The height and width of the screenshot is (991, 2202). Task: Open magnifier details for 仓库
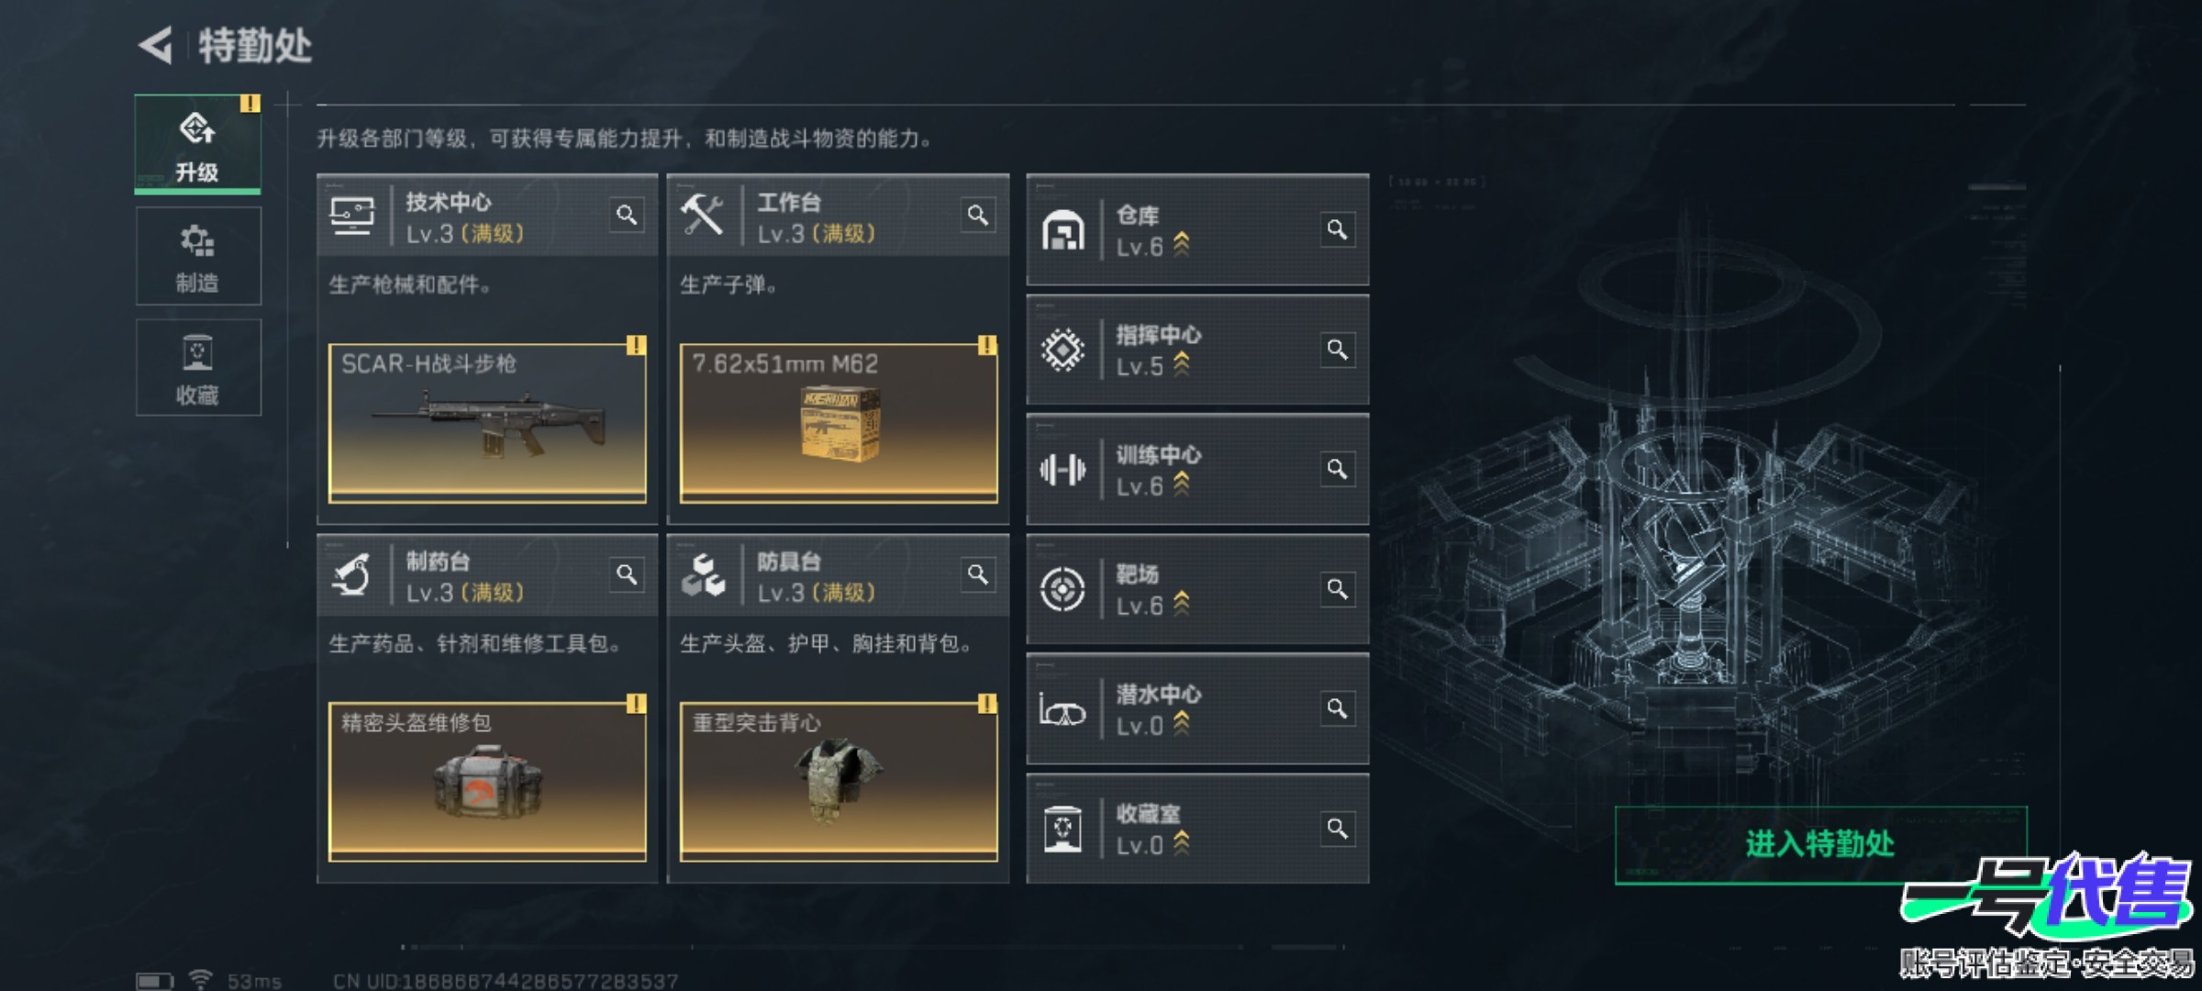pyautogui.click(x=1337, y=229)
